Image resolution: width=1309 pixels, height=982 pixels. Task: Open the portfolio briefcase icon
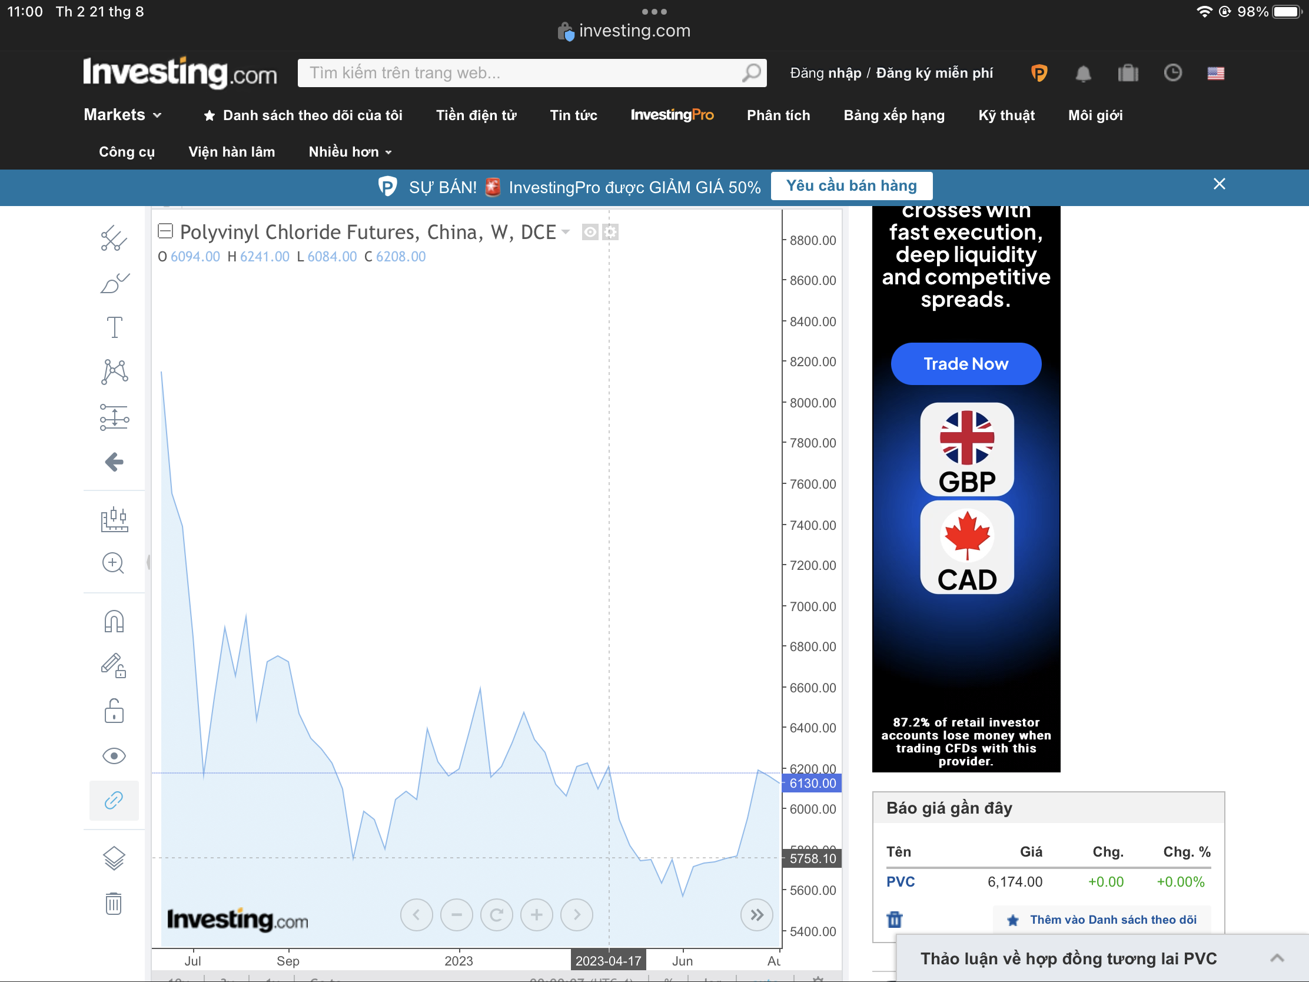point(1128,74)
